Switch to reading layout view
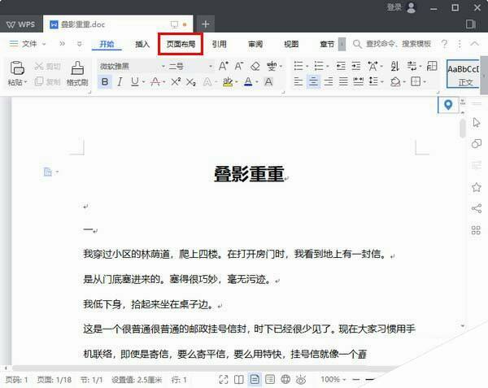 238,379
